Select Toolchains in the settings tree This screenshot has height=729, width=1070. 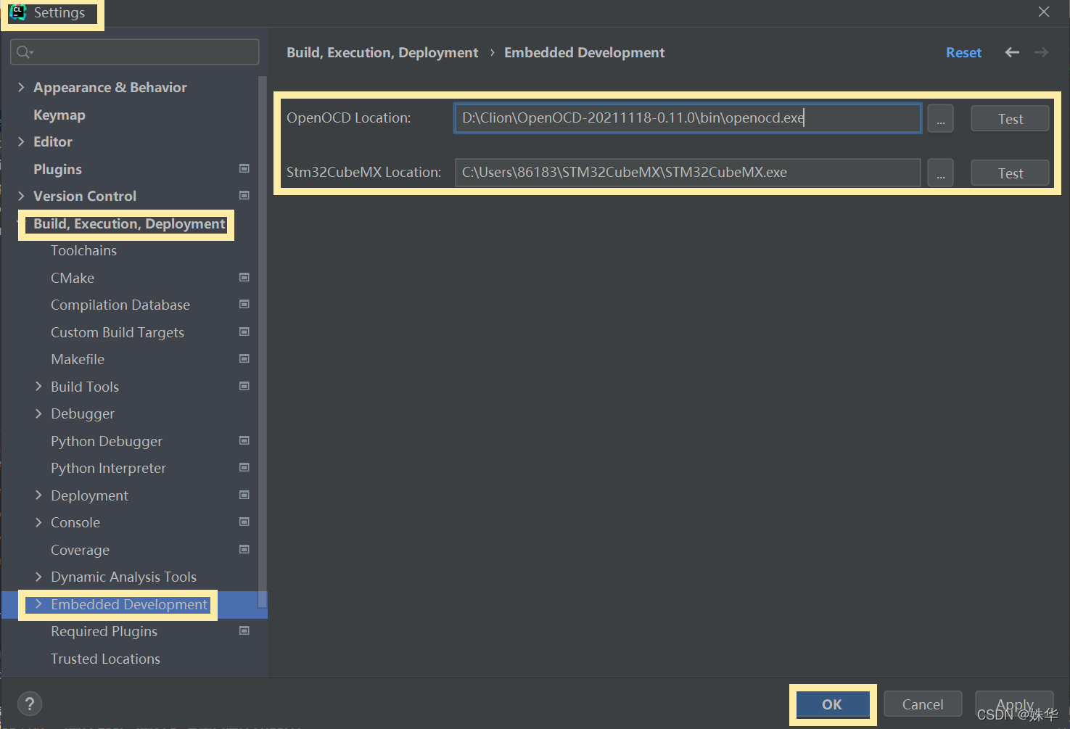(83, 250)
